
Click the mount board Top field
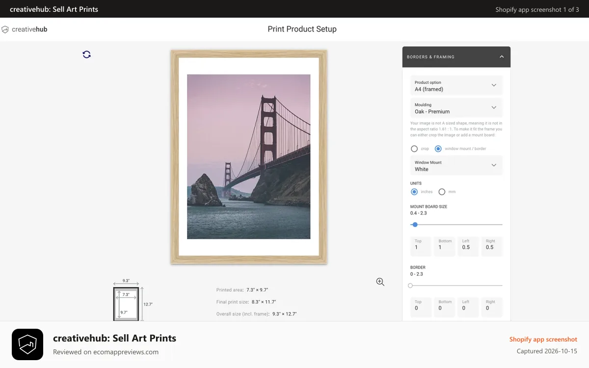[421, 246]
